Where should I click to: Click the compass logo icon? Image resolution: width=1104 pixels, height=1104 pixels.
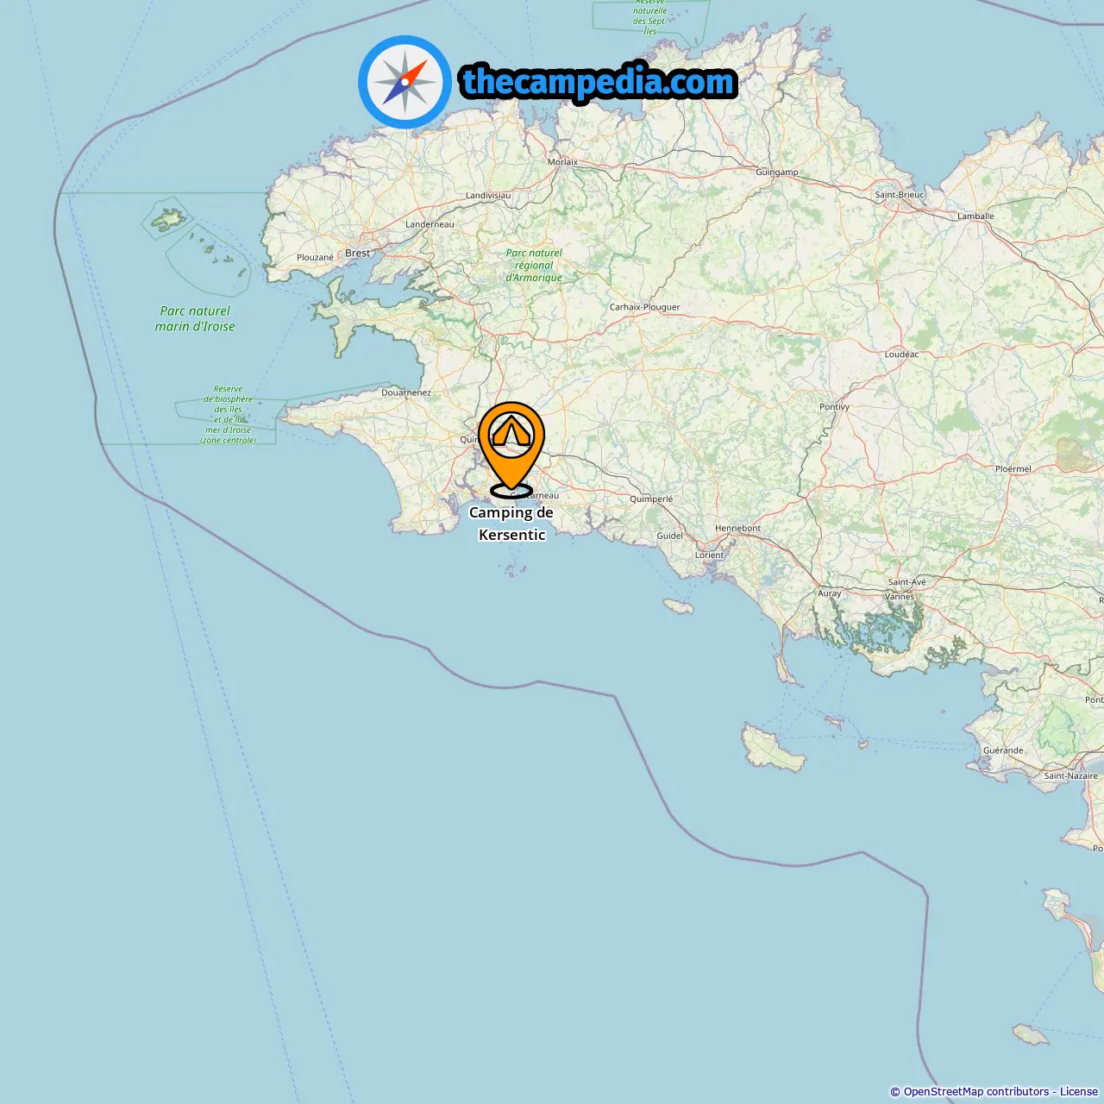(405, 82)
